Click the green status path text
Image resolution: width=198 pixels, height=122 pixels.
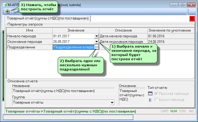[71, 111]
